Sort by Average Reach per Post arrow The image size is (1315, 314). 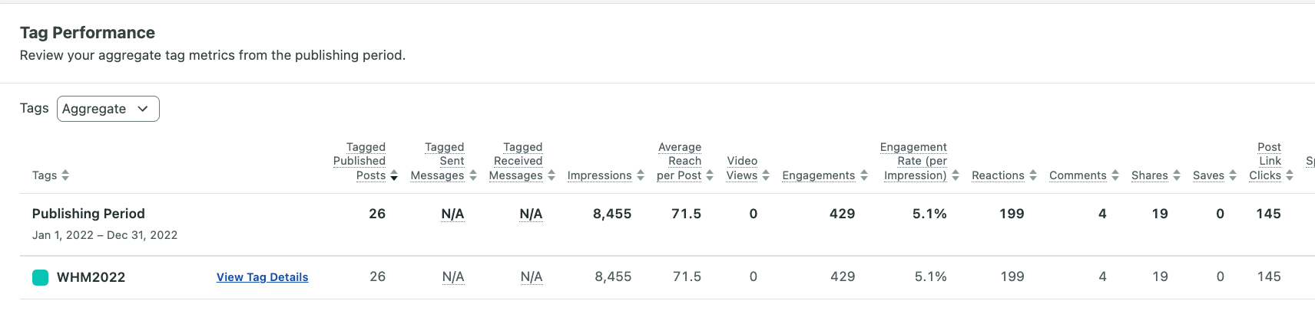point(710,175)
